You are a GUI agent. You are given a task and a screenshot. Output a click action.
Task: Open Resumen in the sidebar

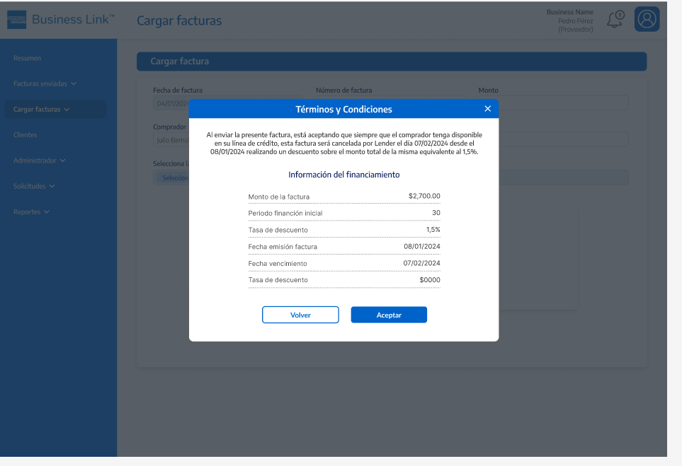[27, 58]
